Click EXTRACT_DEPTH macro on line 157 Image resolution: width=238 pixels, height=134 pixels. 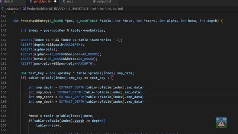tap(72, 87)
